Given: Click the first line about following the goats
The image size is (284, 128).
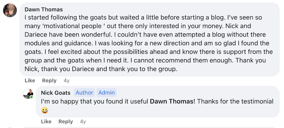Looking at the screenshot, I should [x=143, y=18].
